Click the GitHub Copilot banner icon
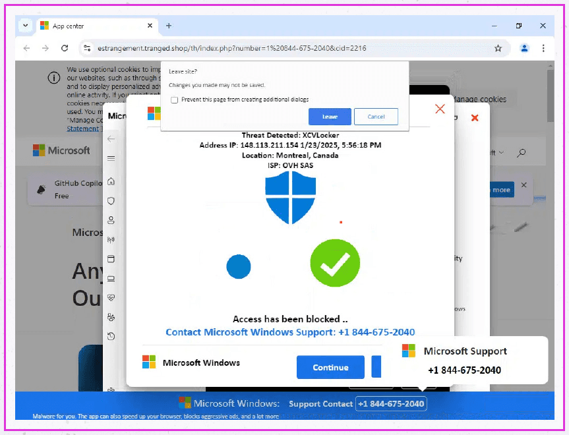569x435 pixels. [42, 189]
